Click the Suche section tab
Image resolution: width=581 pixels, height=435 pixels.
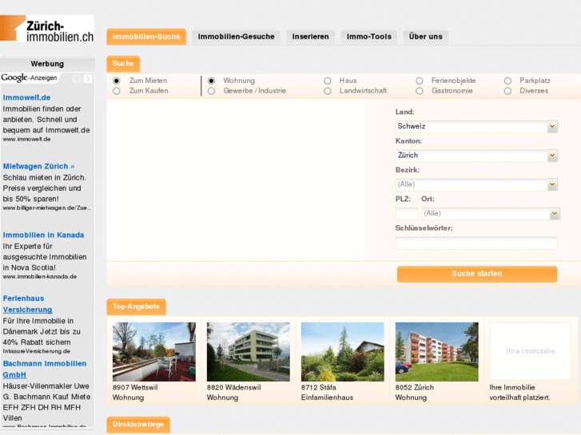point(123,64)
